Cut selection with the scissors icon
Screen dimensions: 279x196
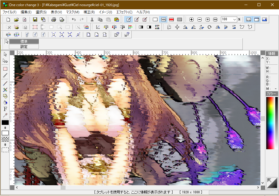click(x=92, y=20)
